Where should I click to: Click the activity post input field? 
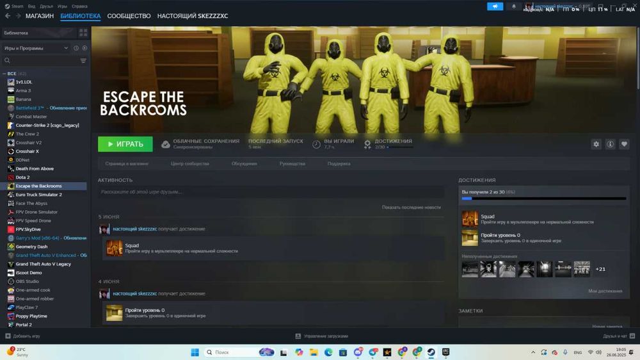271,192
